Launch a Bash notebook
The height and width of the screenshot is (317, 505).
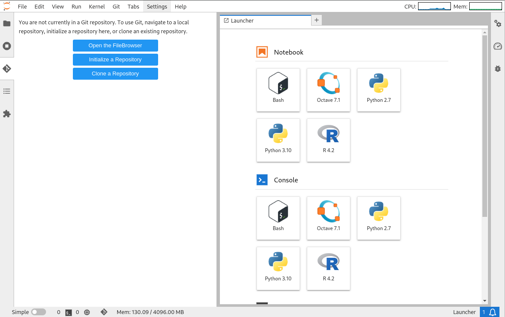278,90
